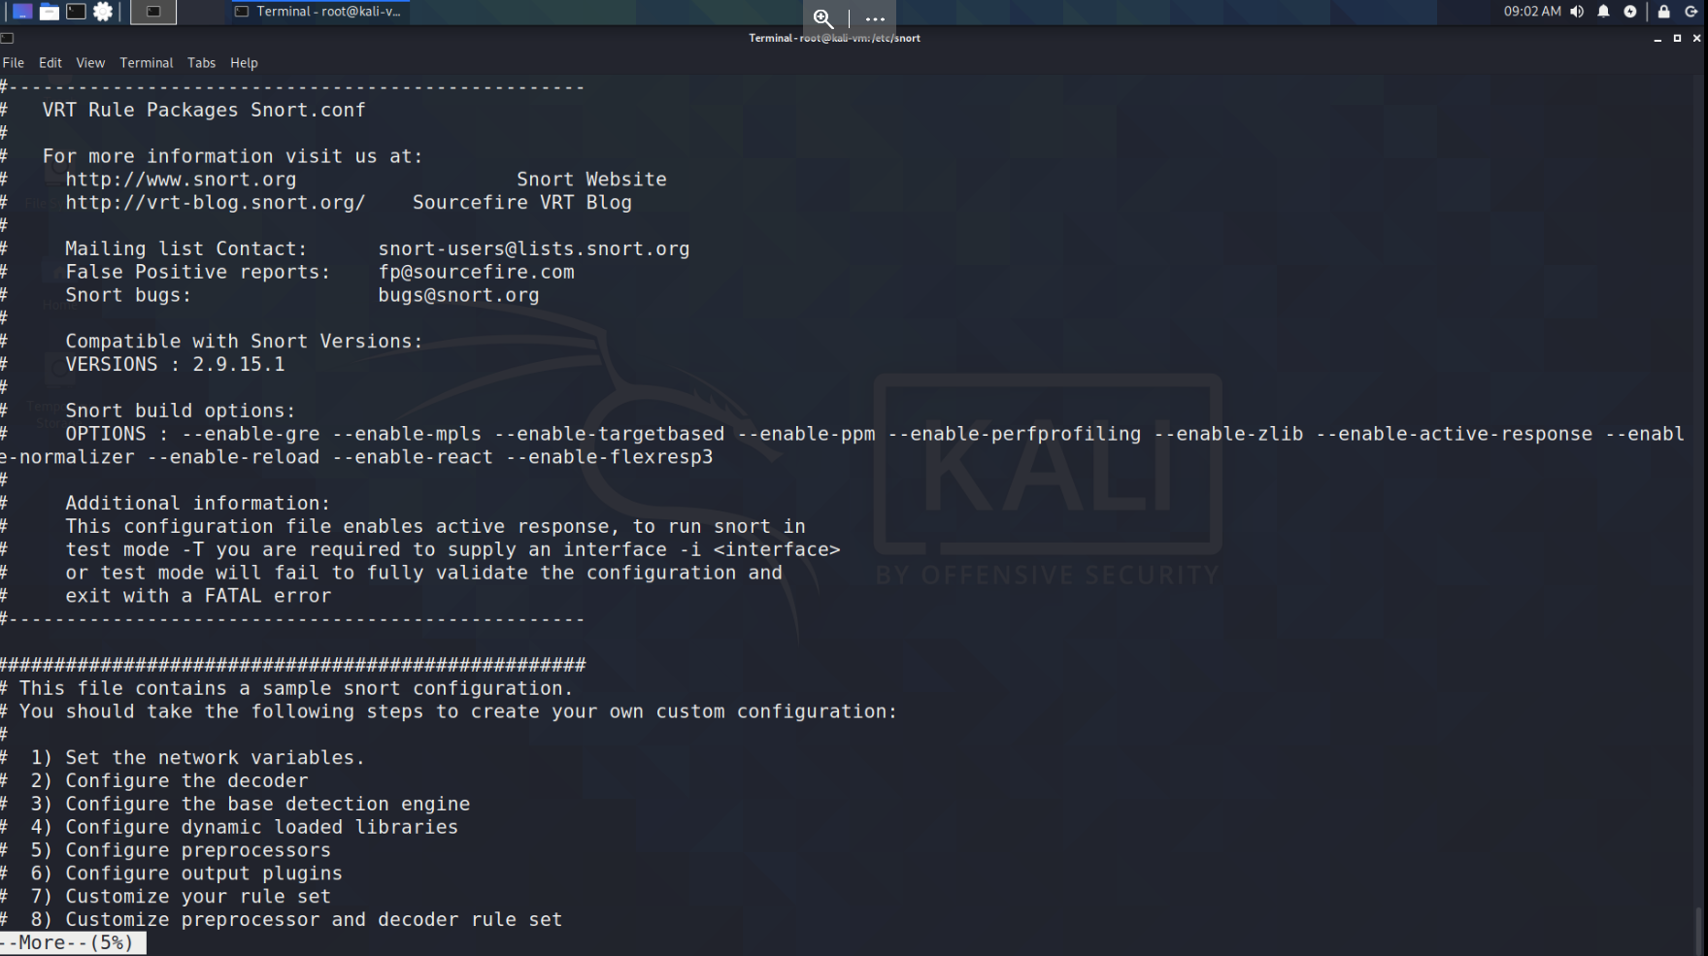Click the http://www.snort.org URL
This screenshot has height=956, width=1708.
181,180
